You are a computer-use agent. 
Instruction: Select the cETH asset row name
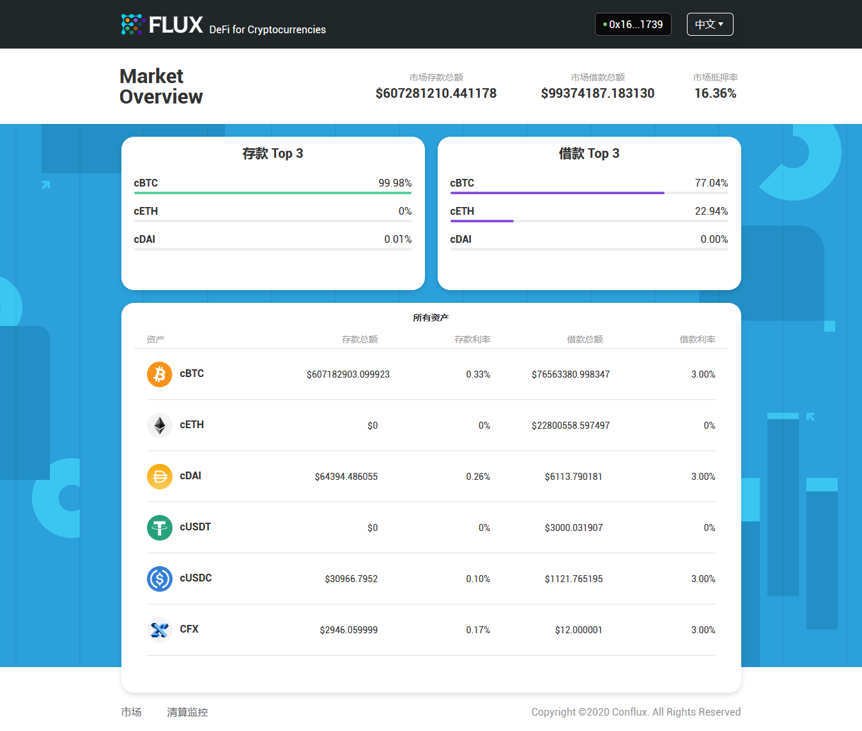pos(192,425)
